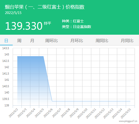The width and height of the screenshot is (139, 124).
Task: Click the 2022/5/6 x-axis date label
Action: 48,113
